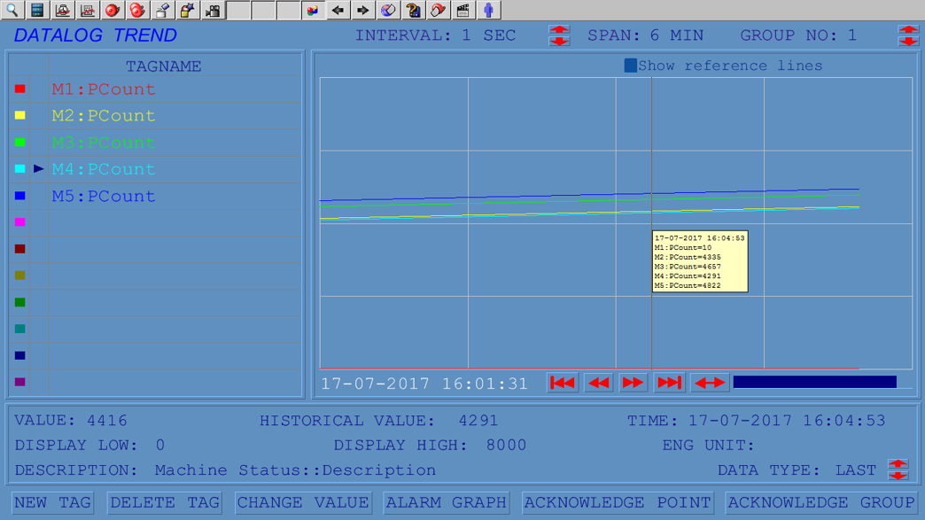
Task: Open help with the question mark icon
Action: pyautogui.click(x=413, y=10)
